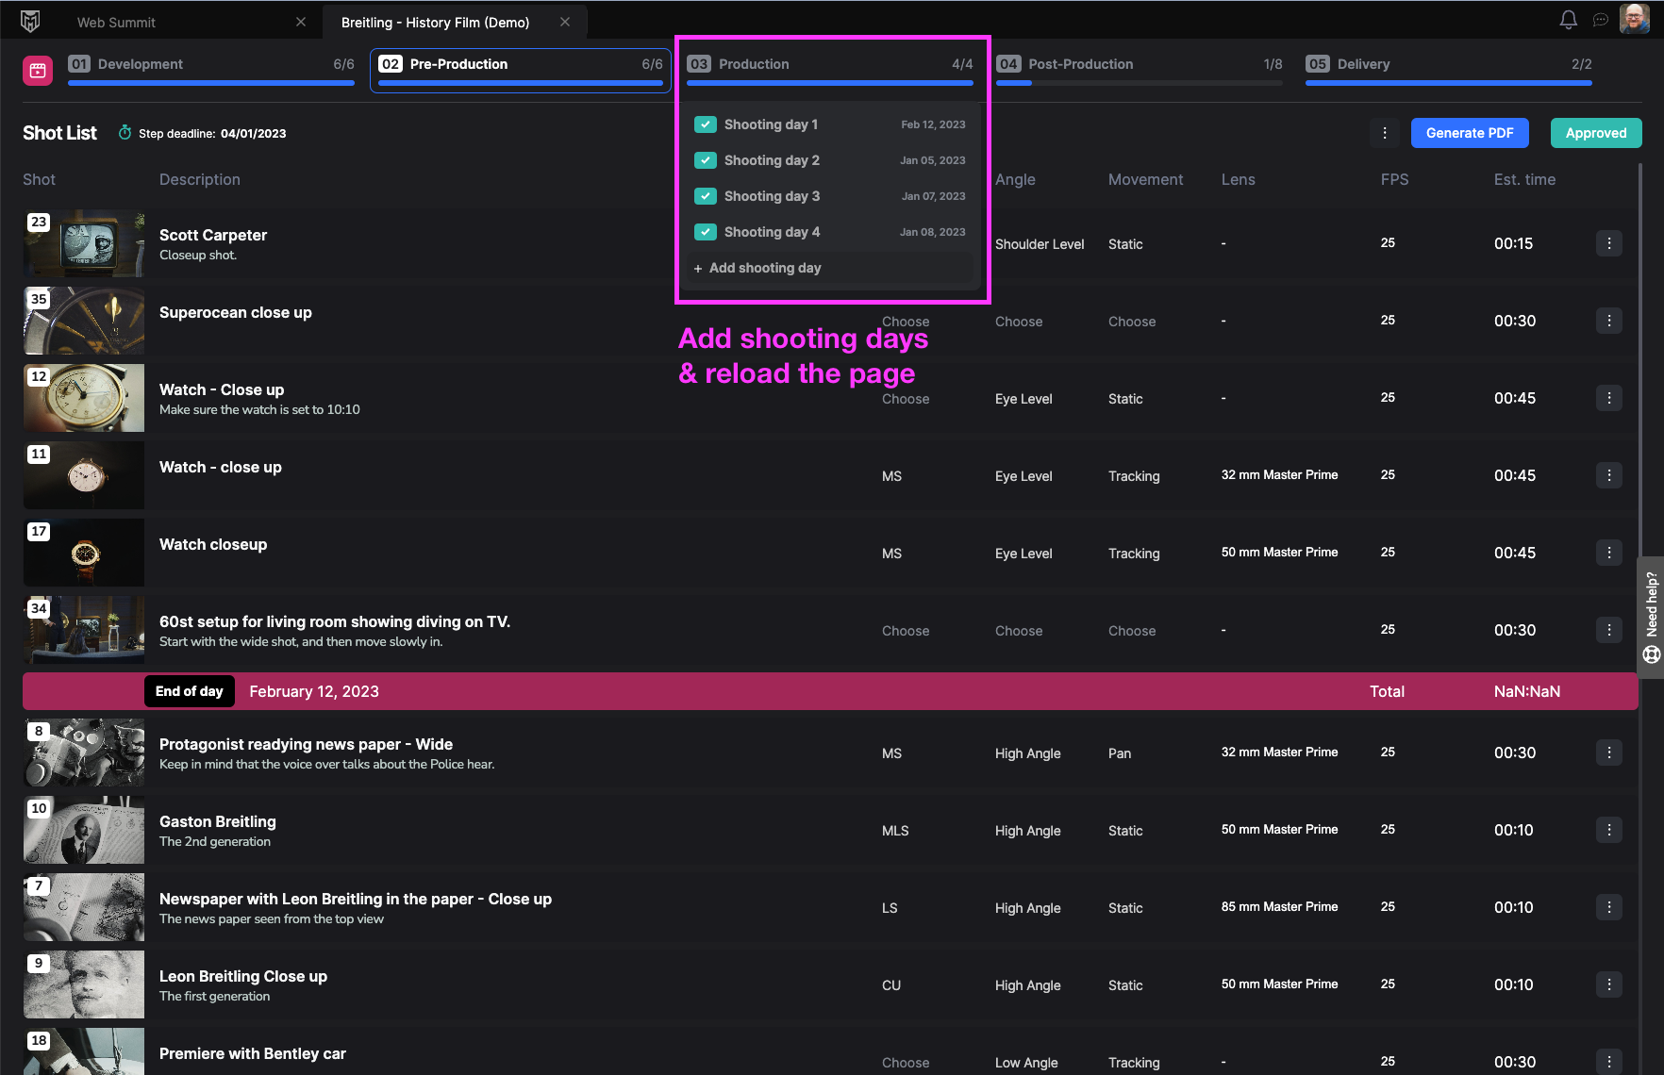This screenshot has width=1664, height=1075.
Task: Uncheck Shooting day 3 checkbox
Action: coord(706,196)
